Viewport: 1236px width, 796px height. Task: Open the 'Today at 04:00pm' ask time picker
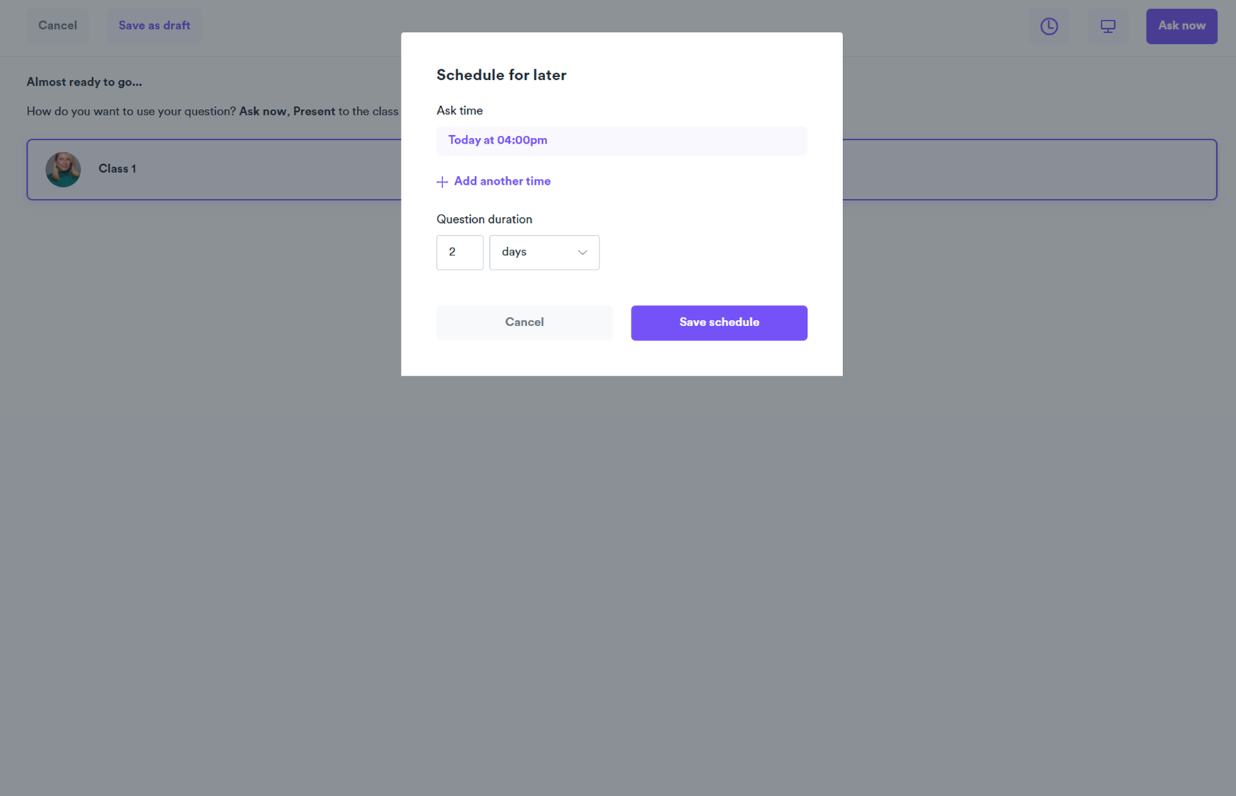coord(621,141)
